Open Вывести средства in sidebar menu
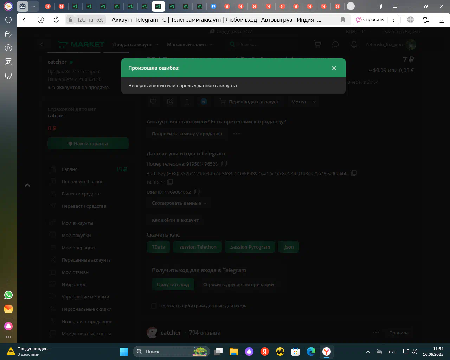Screen dimensions: 450x360 point(81,194)
